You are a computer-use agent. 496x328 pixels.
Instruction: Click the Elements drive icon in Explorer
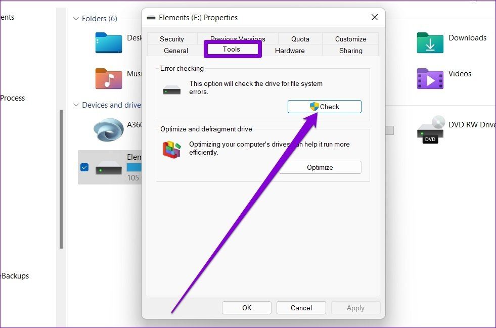pos(109,168)
